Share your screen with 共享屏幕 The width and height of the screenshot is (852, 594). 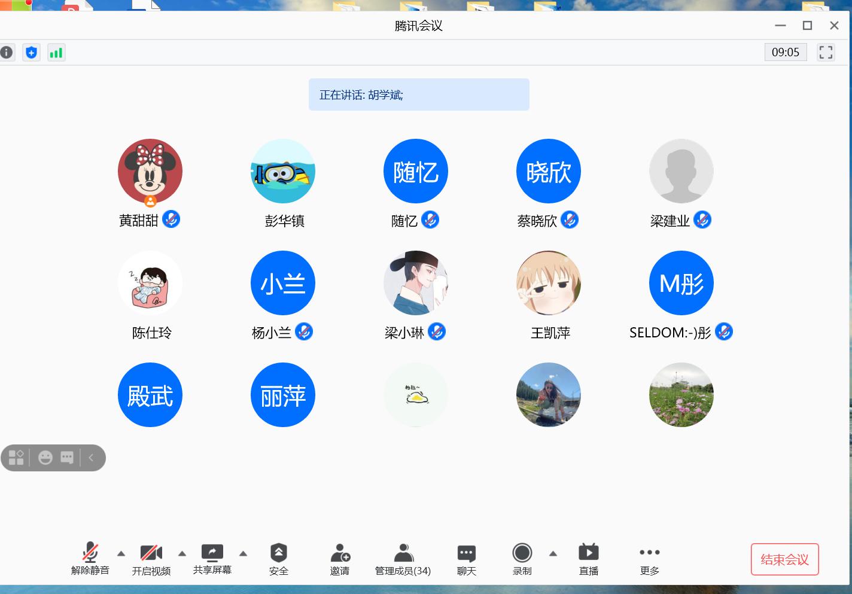(x=212, y=559)
